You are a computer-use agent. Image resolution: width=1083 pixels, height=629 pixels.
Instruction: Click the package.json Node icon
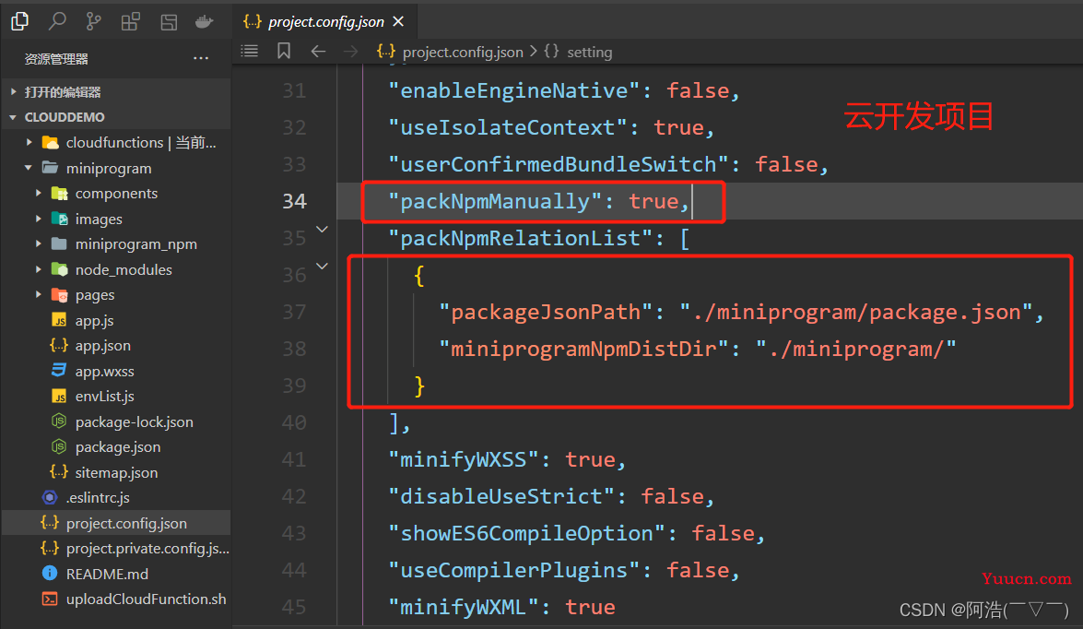[59, 446]
